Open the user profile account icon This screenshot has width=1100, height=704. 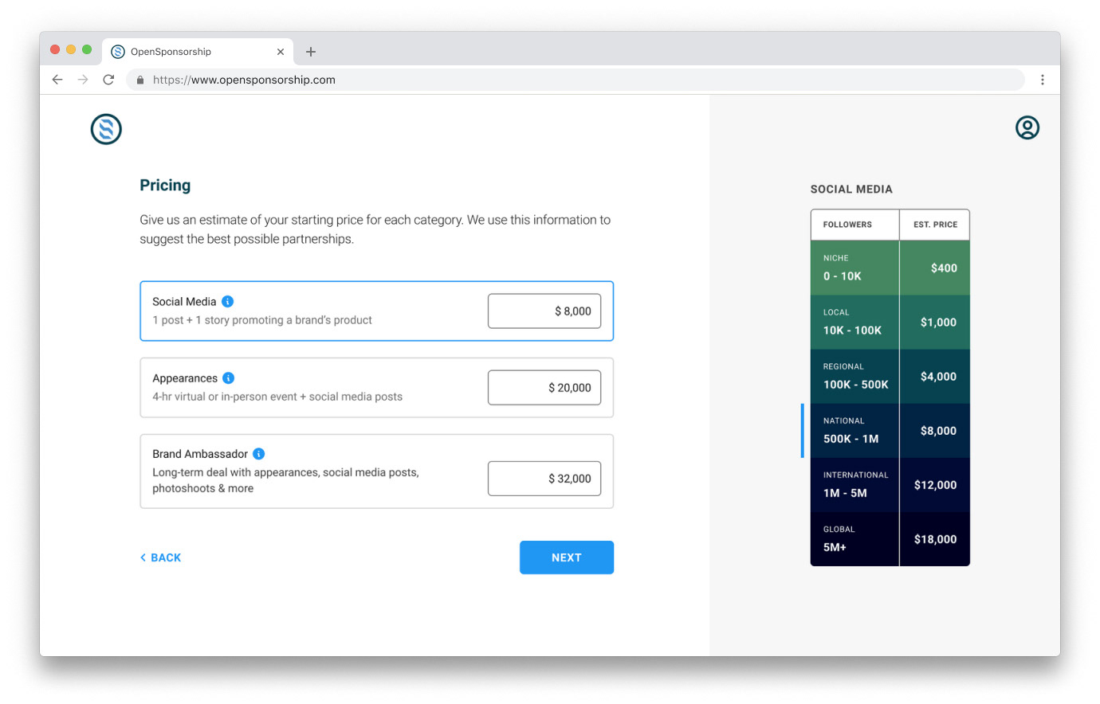[x=1027, y=127]
